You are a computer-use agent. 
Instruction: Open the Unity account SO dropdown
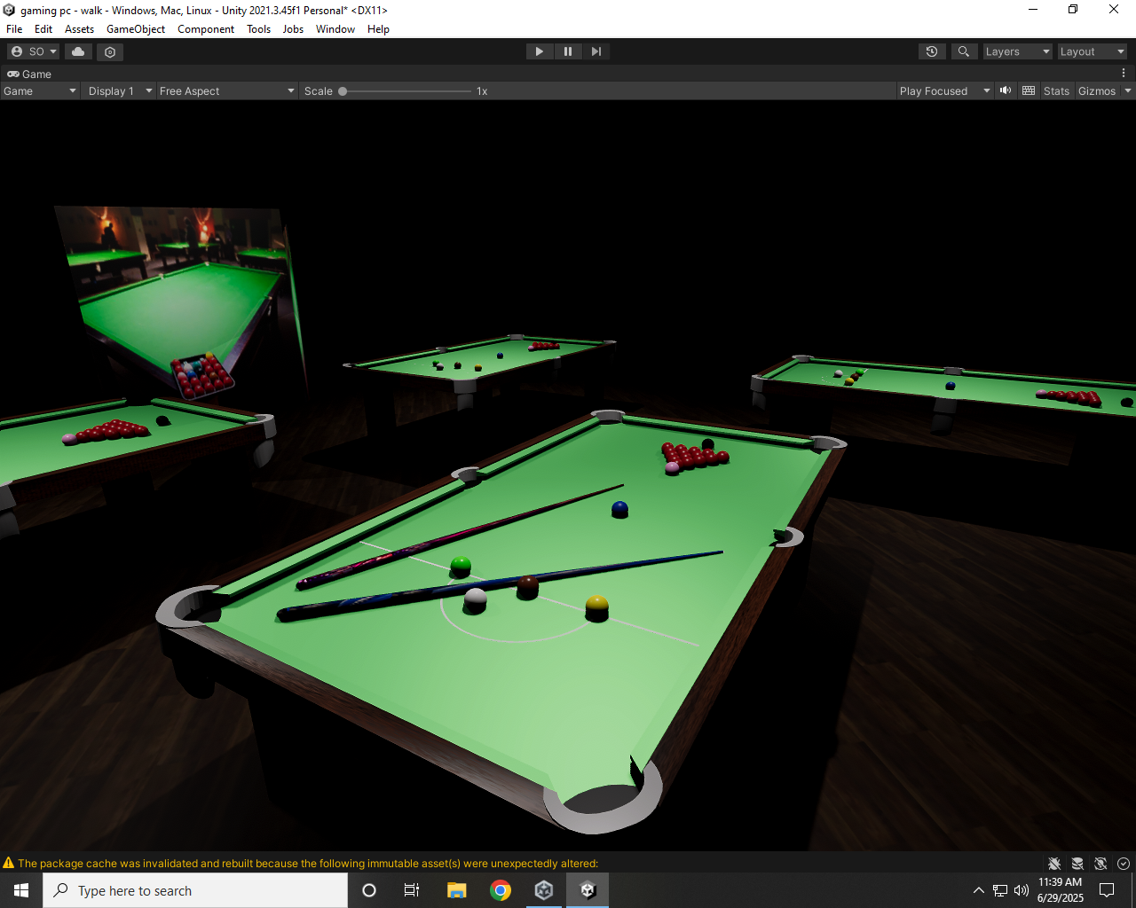tap(34, 51)
